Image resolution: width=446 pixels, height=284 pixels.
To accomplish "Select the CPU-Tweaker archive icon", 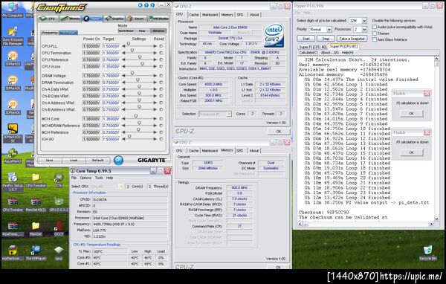I will [13, 204].
